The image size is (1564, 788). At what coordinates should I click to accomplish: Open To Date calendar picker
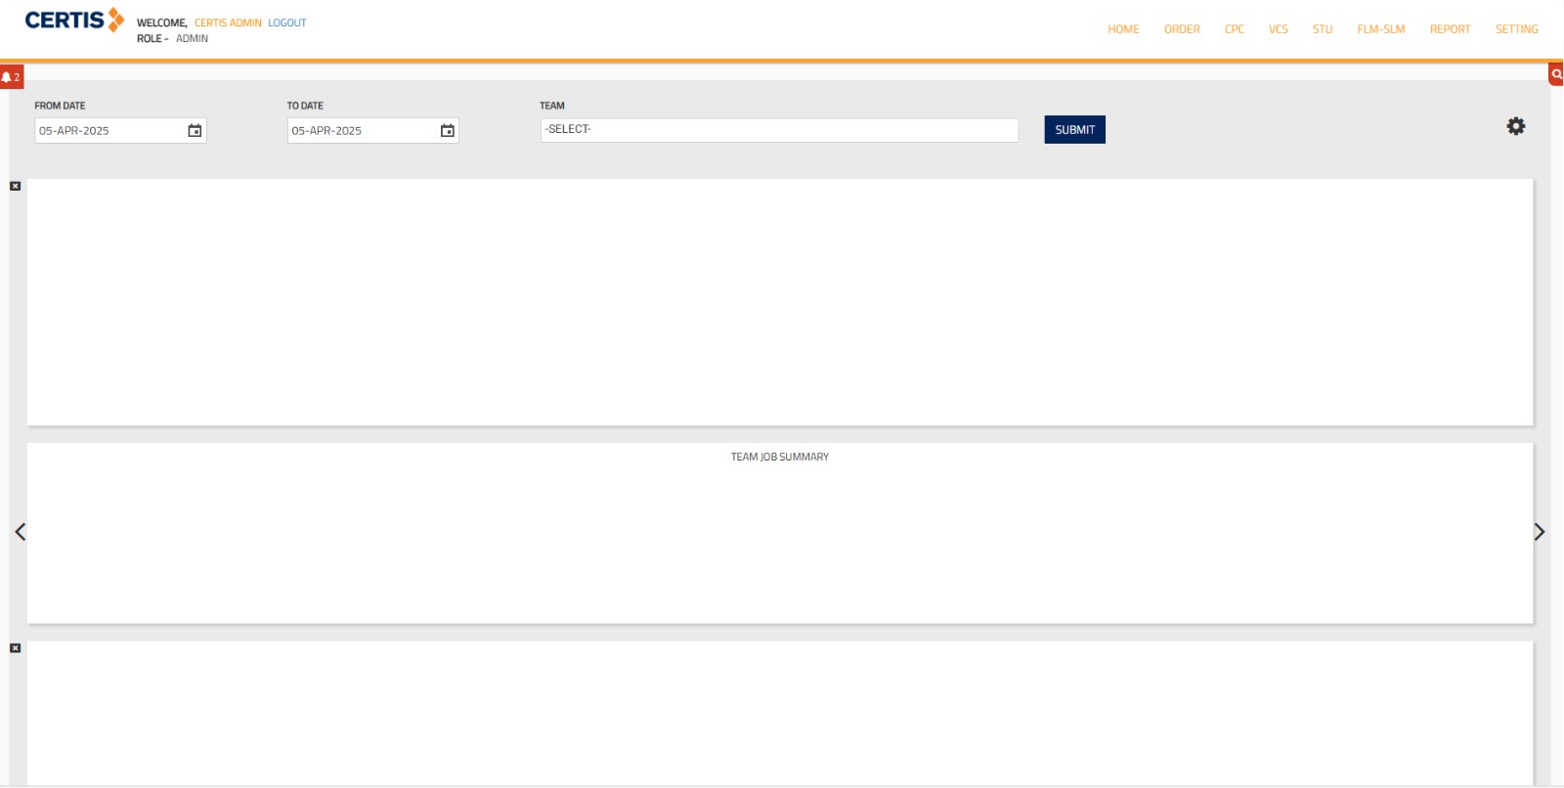pyautogui.click(x=448, y=131)
